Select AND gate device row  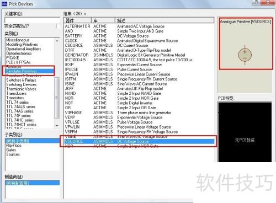139,31
